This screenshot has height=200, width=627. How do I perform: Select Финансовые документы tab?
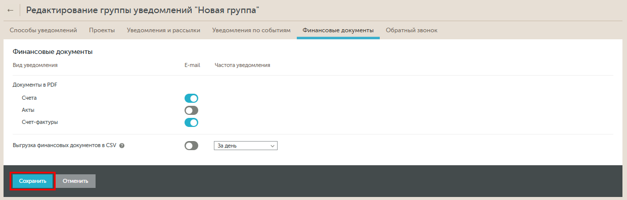pyautogui.click(x=338, y=30)
